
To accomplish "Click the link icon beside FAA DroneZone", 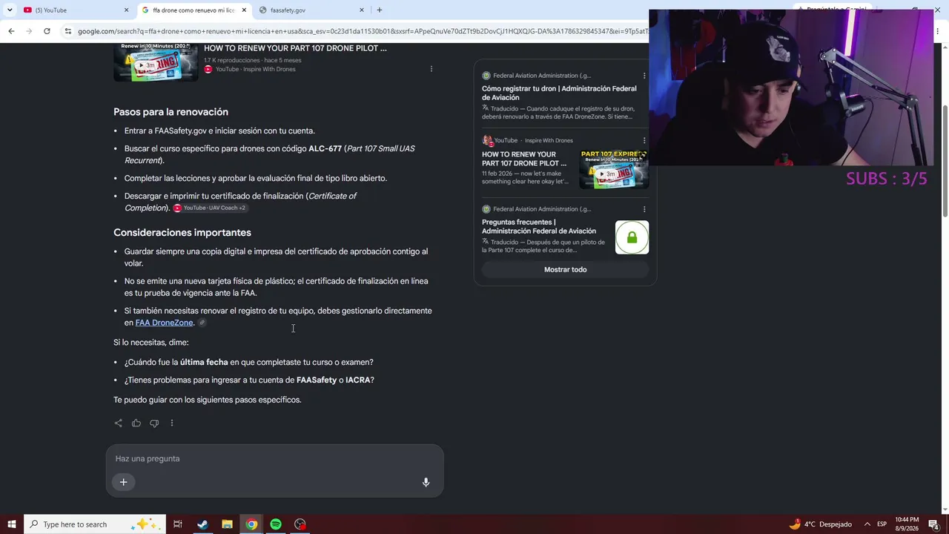I will 202,323.
